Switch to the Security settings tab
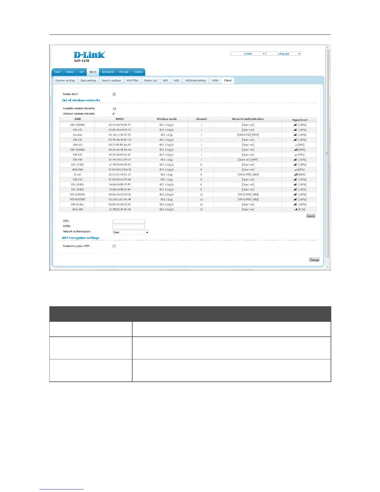The height and width of the screenshot is (492, 380). (111, 80)
